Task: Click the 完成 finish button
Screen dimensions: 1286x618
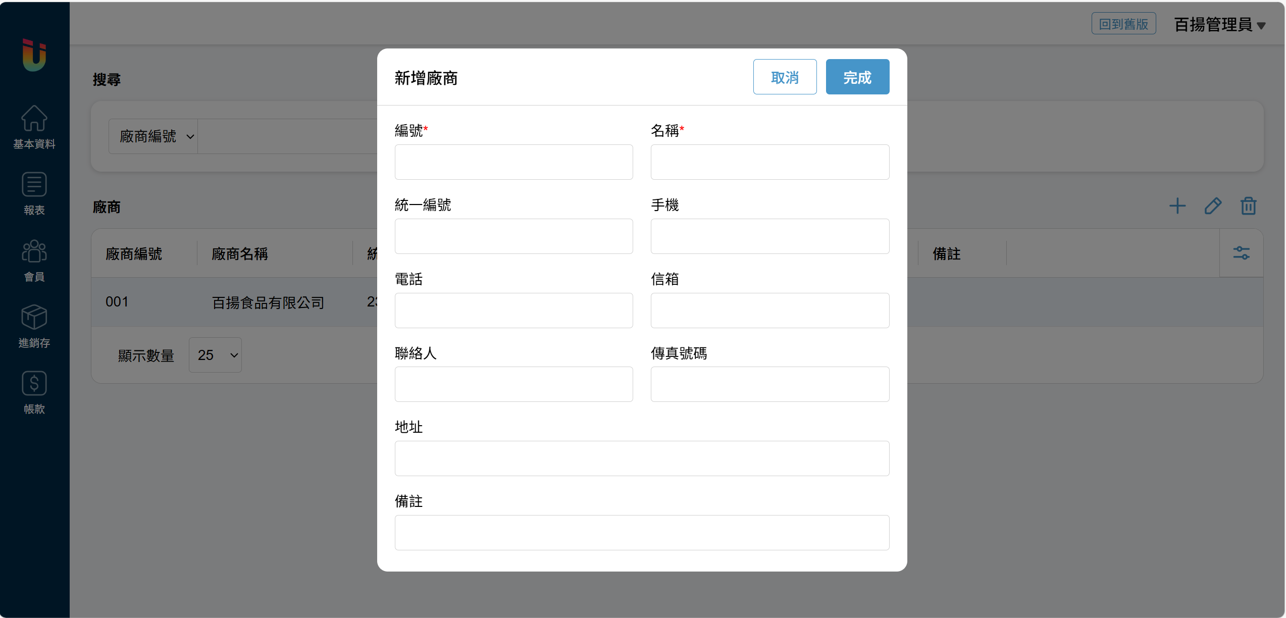Action: (x=857, y=77)
